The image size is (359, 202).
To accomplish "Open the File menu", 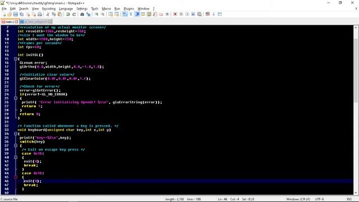I will [x=4, y=9].
